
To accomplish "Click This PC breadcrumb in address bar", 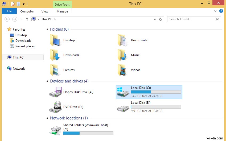I will [46, 19].
